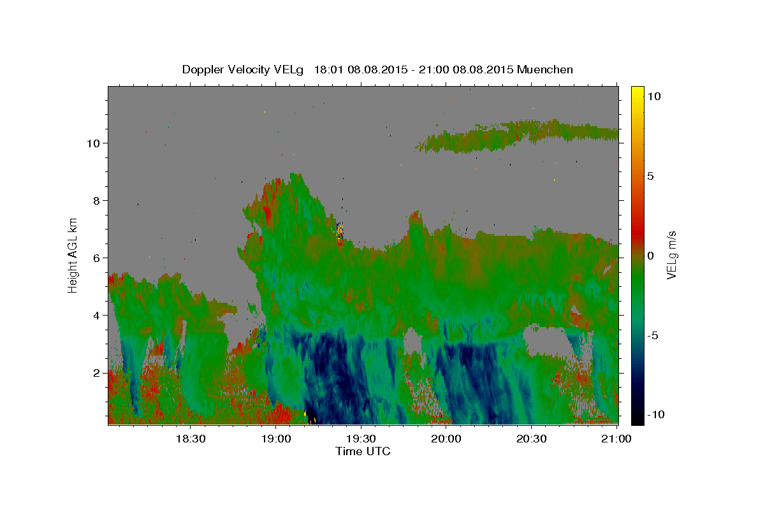This screenshot has width=765, height=510.
Task: Click the 19:30 time tick label
Action: 361,439
